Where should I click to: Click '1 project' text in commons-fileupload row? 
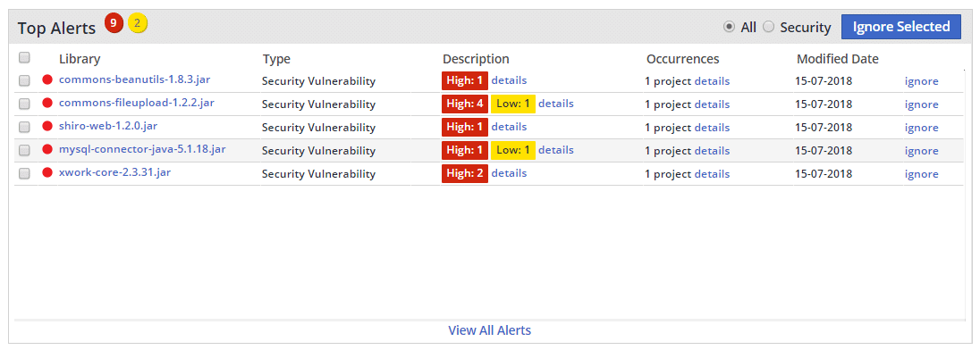pos(668,104)
